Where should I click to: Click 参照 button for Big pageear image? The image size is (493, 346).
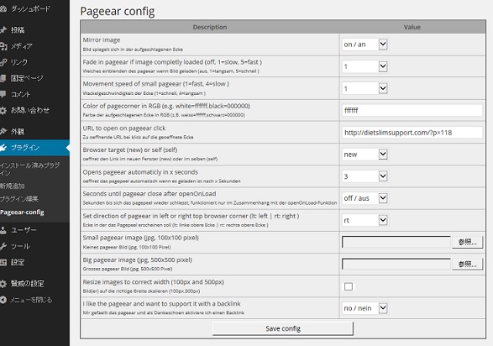pyautogui.click(x=467, y=264)
